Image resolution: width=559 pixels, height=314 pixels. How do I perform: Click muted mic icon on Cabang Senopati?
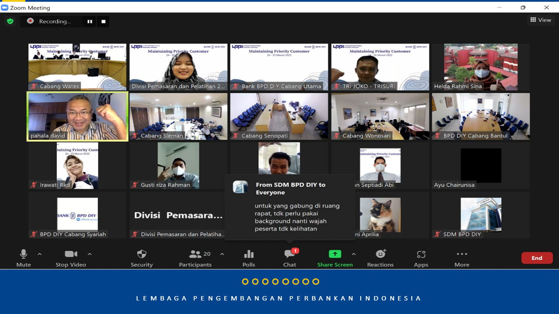235,136
